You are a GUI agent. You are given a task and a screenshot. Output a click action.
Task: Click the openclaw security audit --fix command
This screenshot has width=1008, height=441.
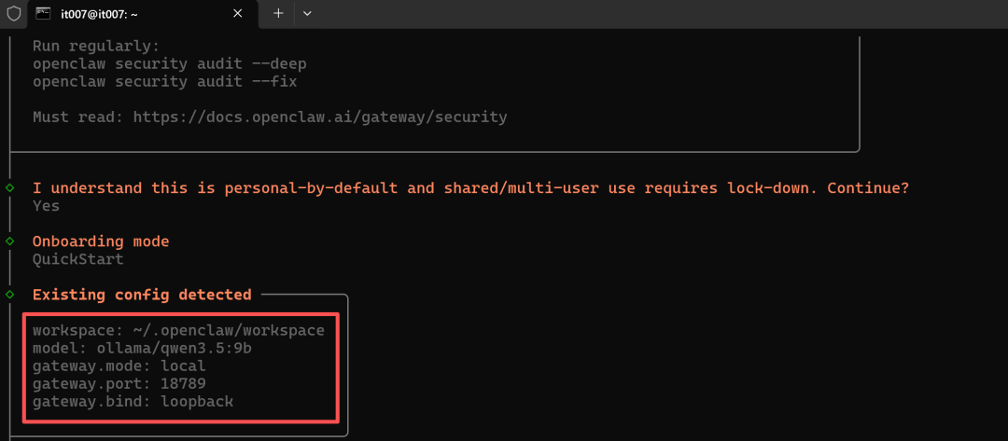coord(165,82)
